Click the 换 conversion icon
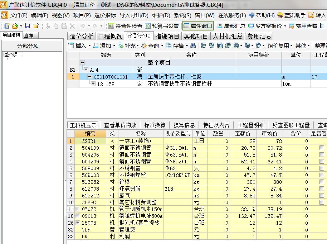 (247, 46)
